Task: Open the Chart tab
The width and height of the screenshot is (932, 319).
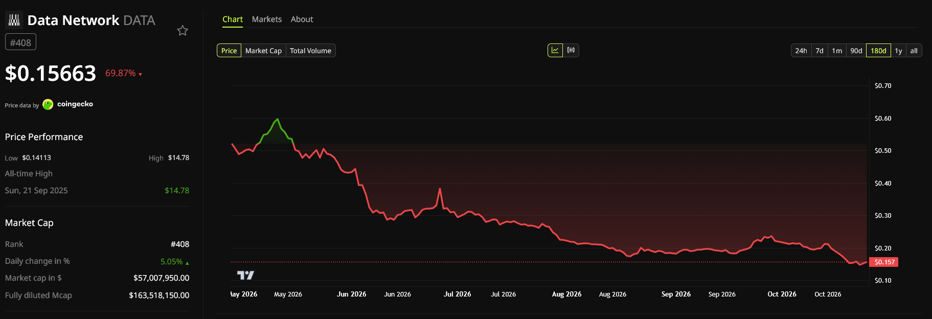Action: pyautogui.click(x=233, y=19)
